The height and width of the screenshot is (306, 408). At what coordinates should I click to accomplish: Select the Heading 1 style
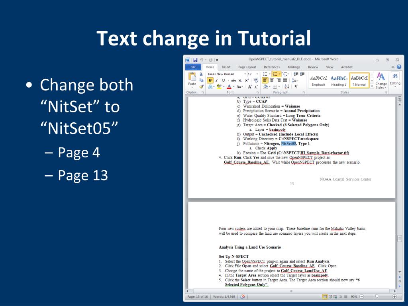coord(338,80)
